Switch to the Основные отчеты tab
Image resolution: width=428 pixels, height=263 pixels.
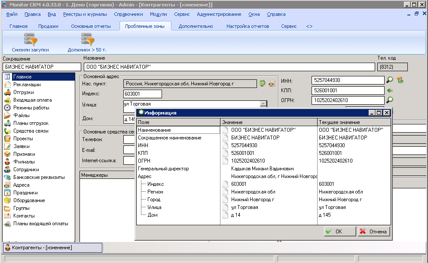click(x=91, y=26)
